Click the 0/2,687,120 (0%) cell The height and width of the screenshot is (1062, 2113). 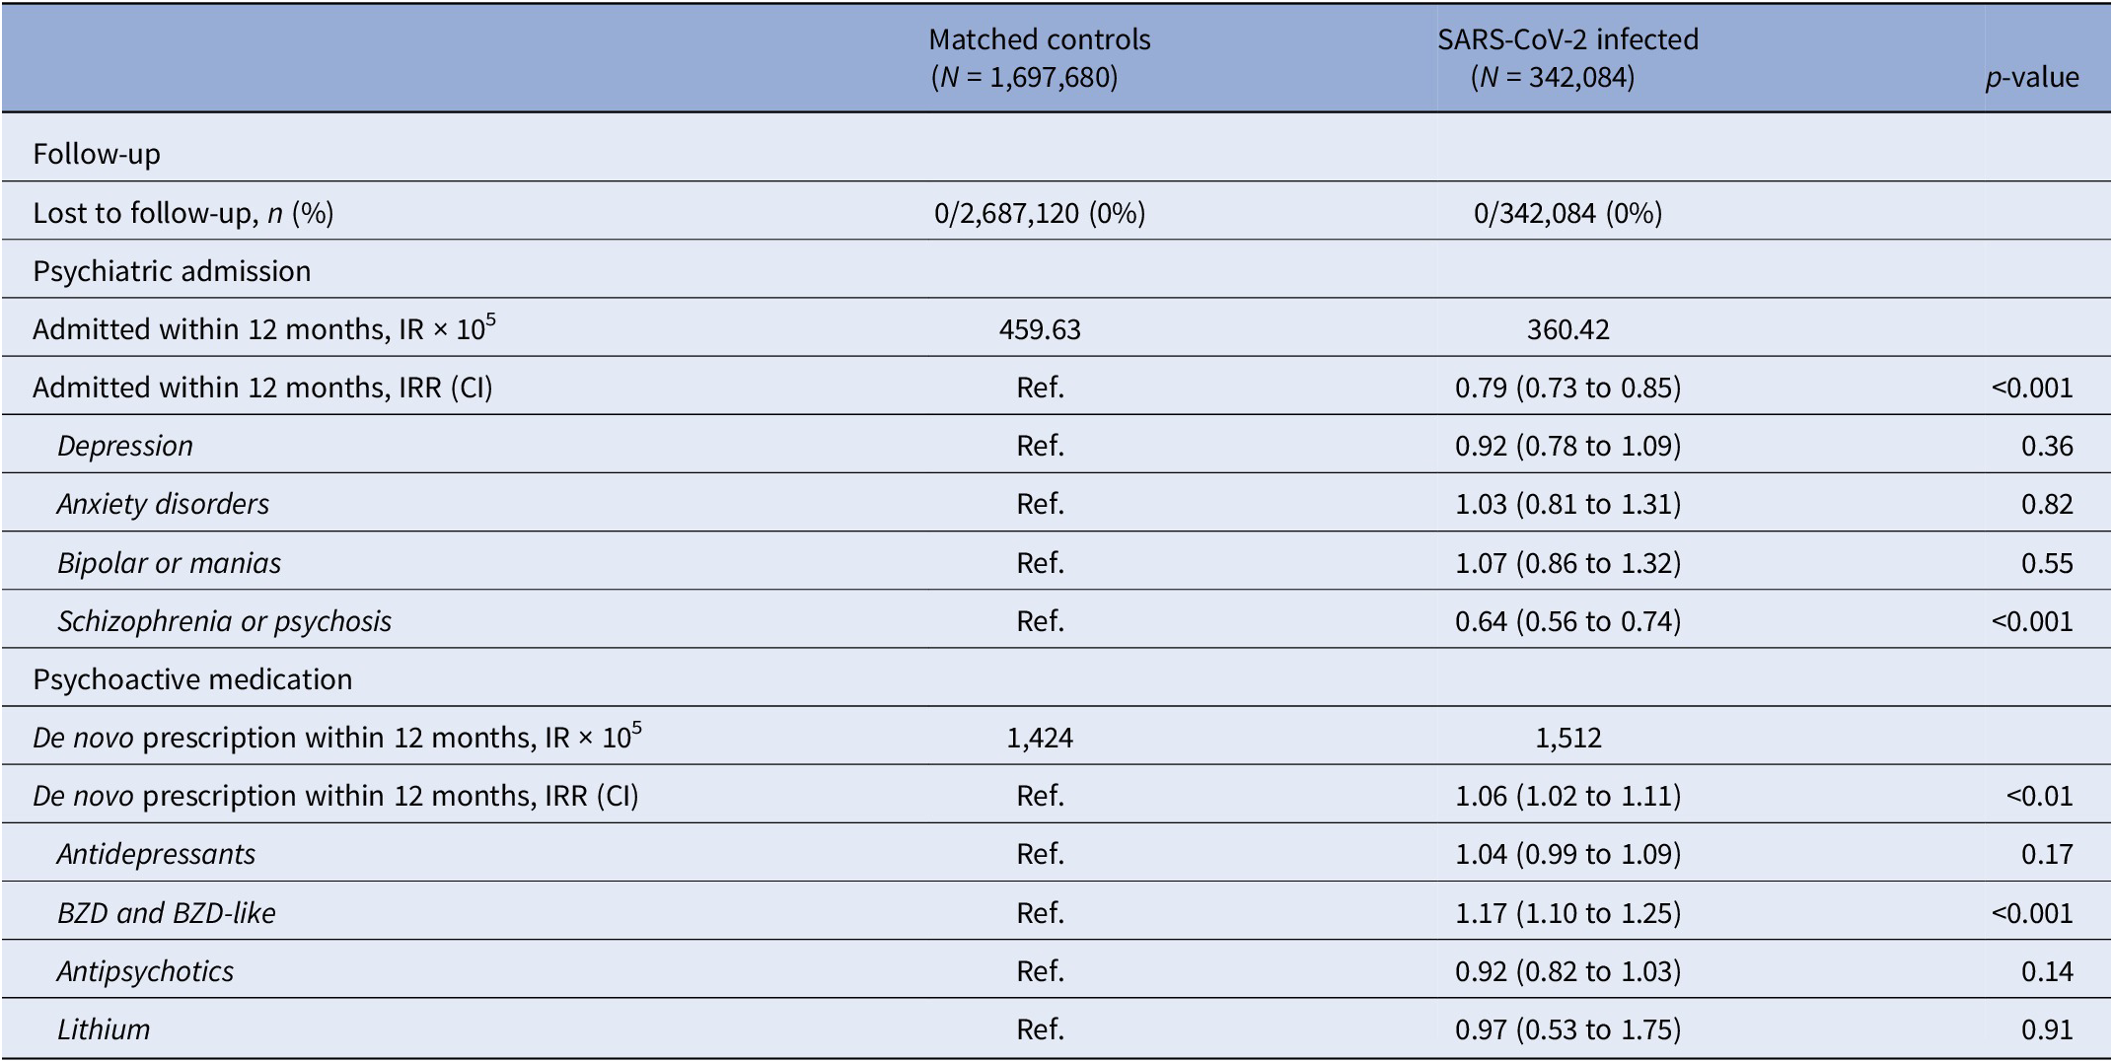click(1040, 213)
